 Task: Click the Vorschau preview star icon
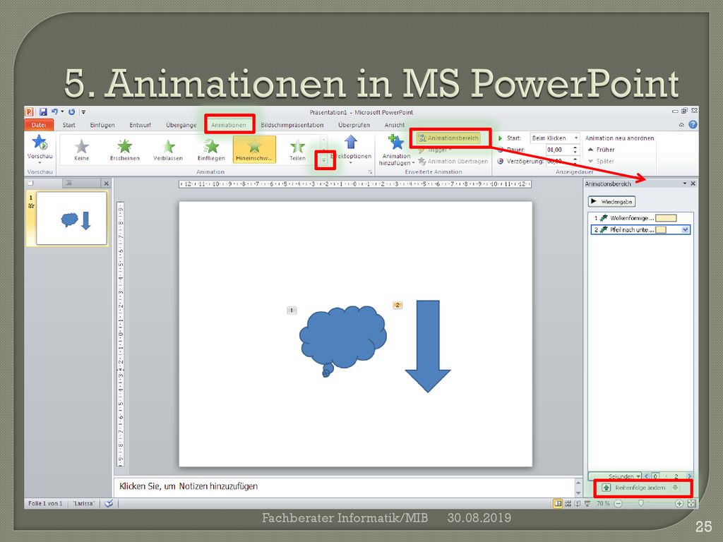pyautogui.click(x=40, y=143)
